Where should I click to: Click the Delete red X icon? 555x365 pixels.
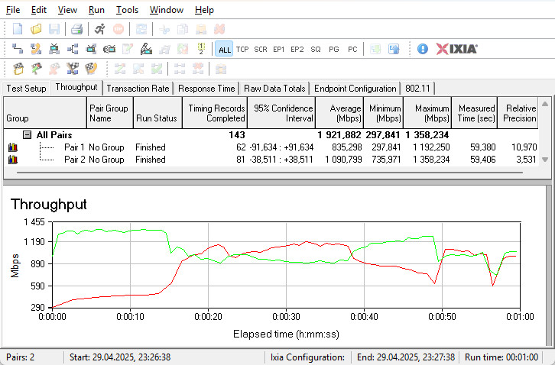pyautogui.click(x=219, y=29)
